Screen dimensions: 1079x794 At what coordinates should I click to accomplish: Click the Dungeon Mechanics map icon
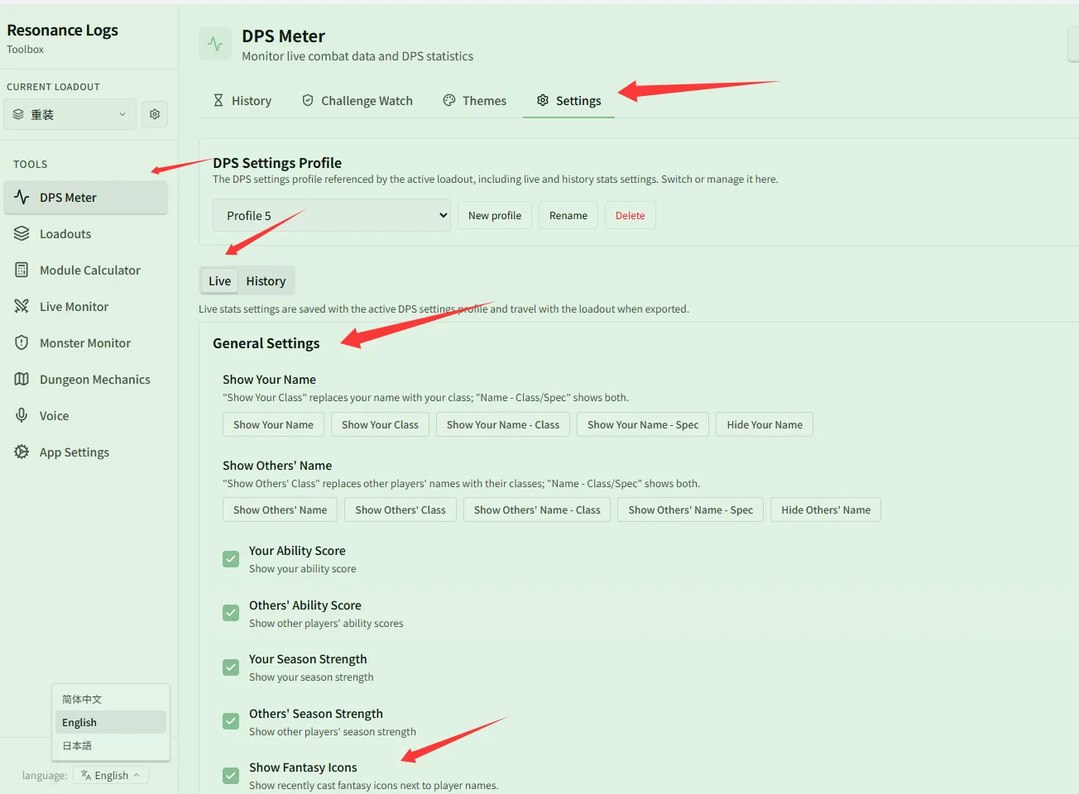[22, 379]
